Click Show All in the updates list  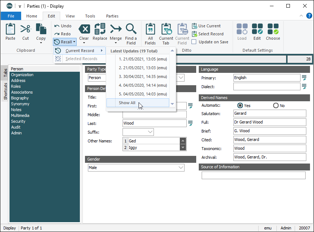coord(127,103)
